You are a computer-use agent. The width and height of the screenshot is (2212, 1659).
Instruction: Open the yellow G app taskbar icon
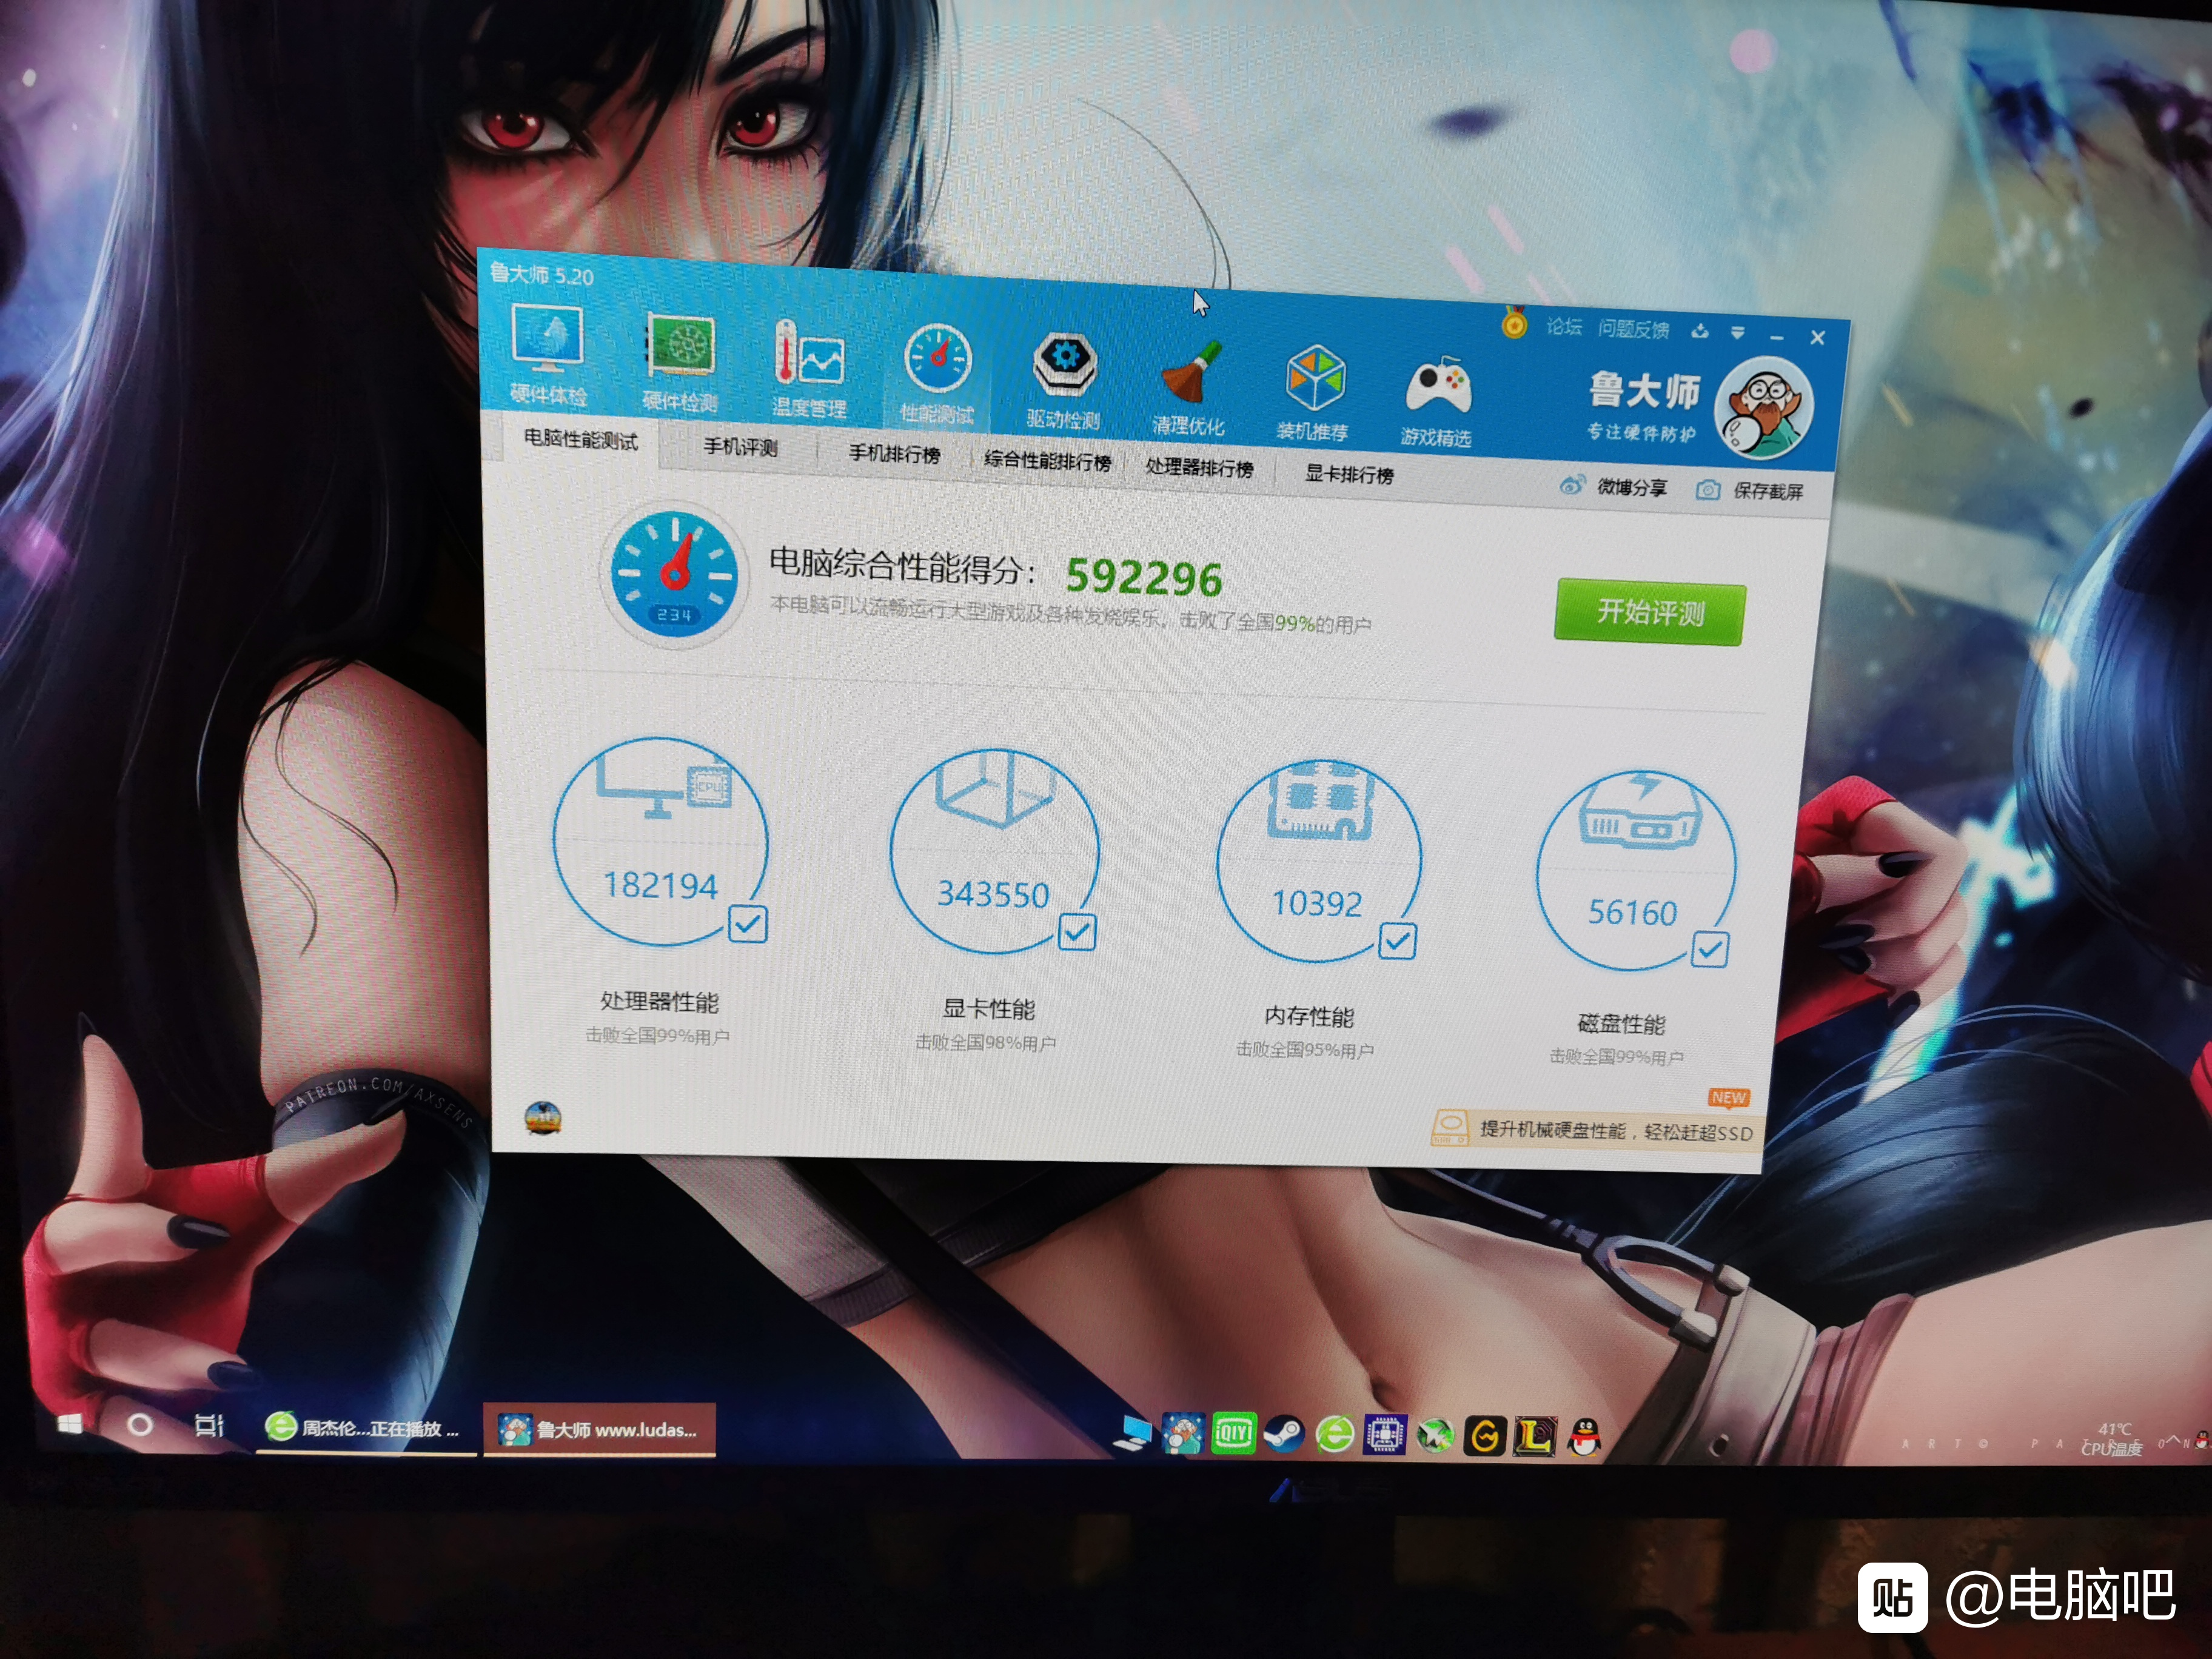pos(1485,1437)
